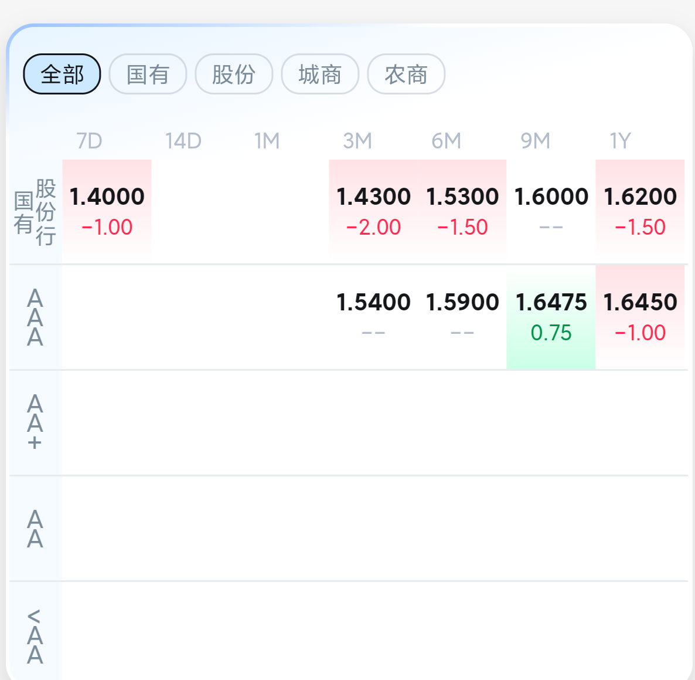The width and height of the screenshot is (695, 680).
Task: Switch to the 农商 filter tab
Action: 406,74
